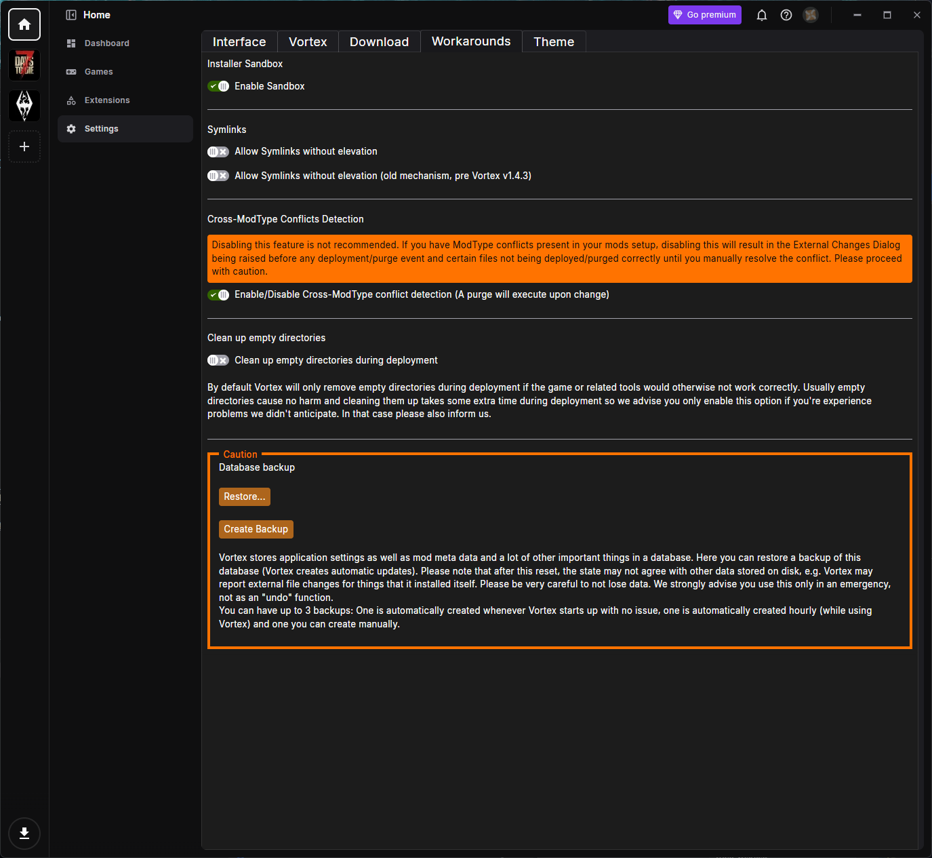Toggle Allow Symlinks old mechanism pre v1.4.3
Viewport: 932px width, 858px height.
point(218,176)
